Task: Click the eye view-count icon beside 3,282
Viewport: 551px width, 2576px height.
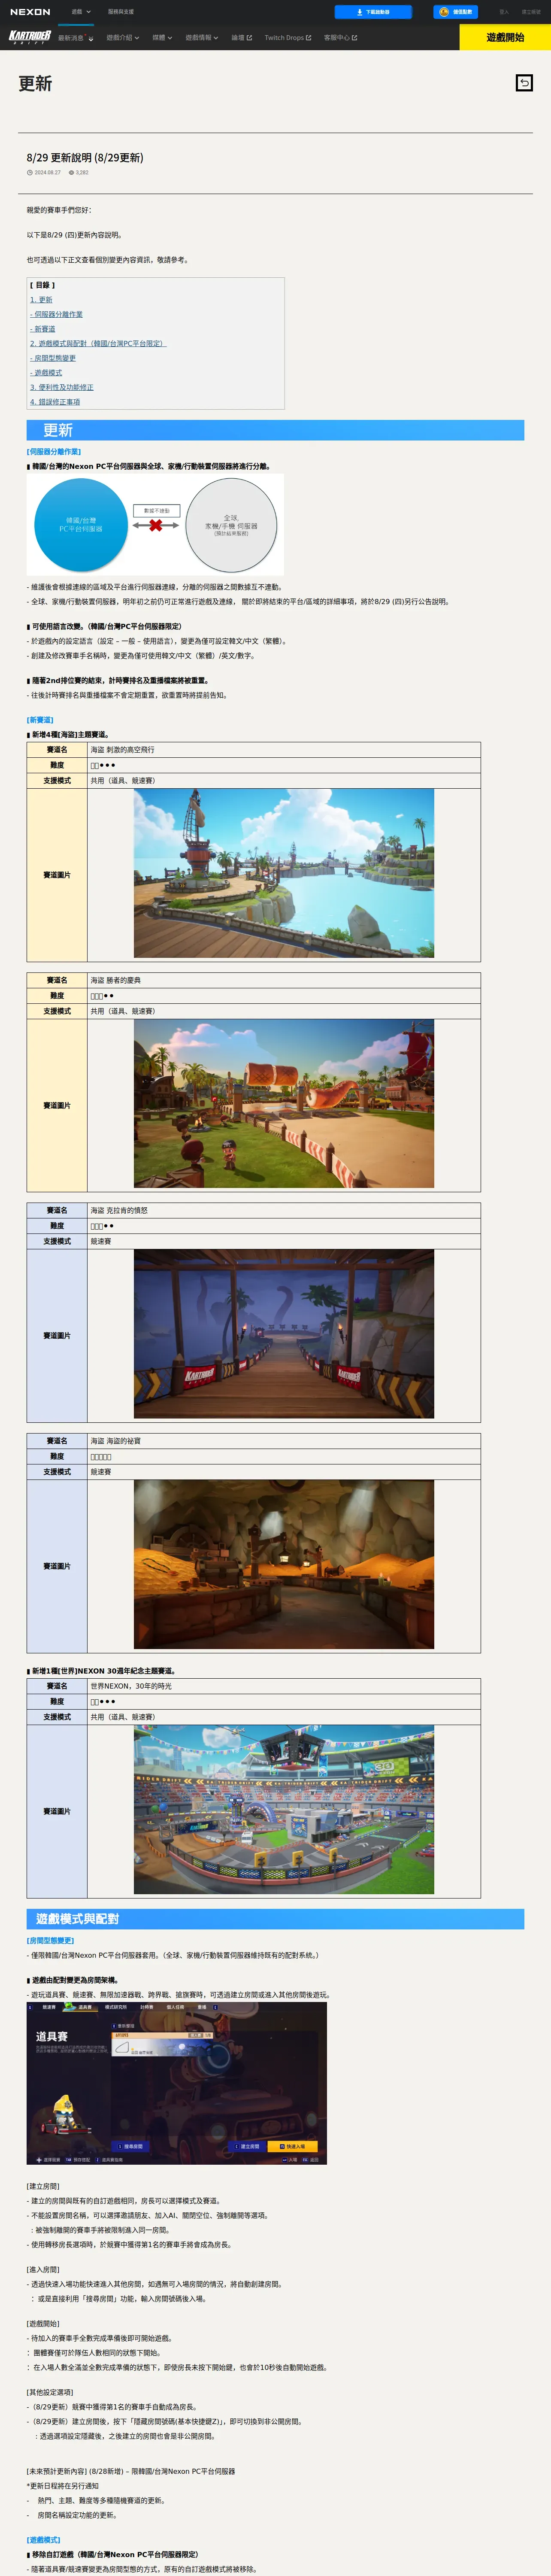Action: coord(71,172)
